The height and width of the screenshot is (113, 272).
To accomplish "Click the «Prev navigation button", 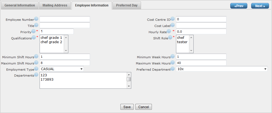I will (x=239, y=6).
